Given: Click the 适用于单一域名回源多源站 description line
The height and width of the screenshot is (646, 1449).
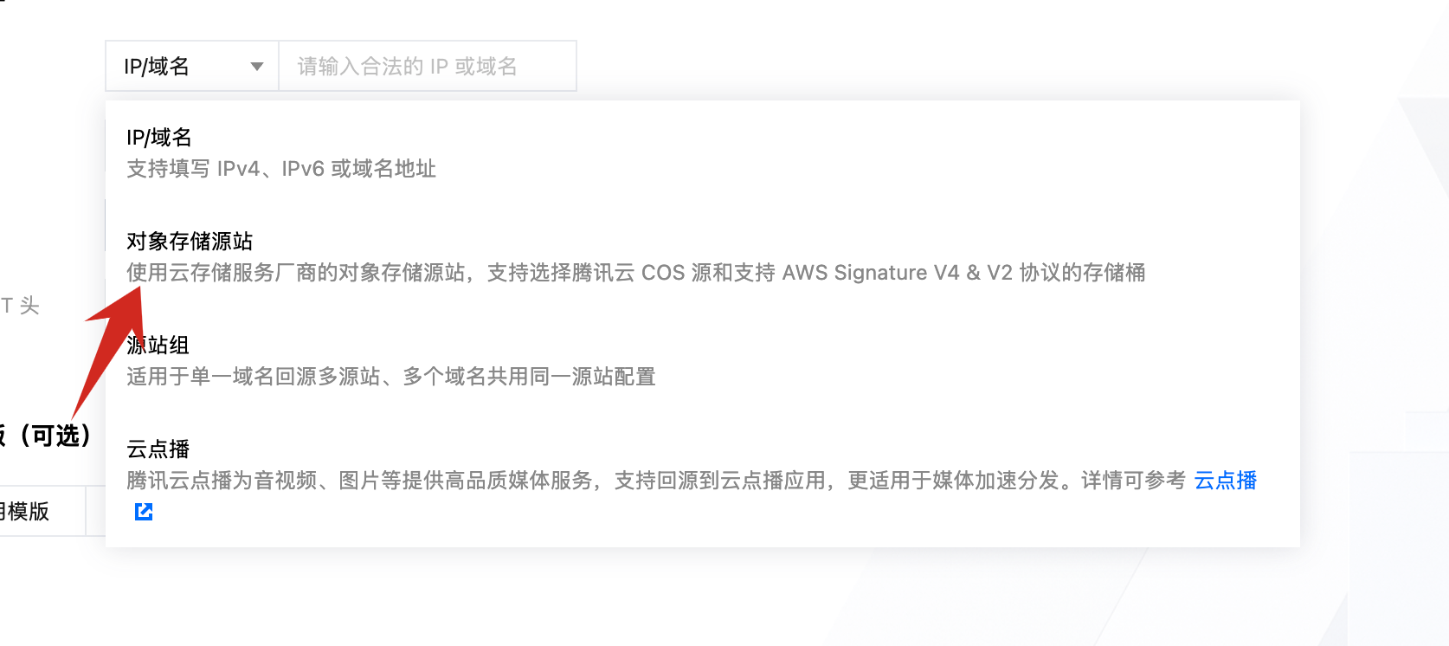Looking at the screenshot, I should [391, 377].
